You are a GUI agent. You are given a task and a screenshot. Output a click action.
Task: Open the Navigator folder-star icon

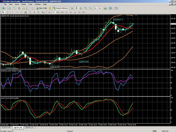[x=23, y=8]
